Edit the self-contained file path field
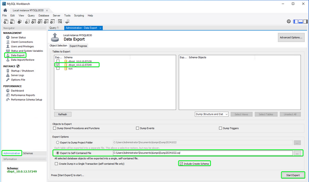Screen dimensions: 309x182 [x=203, y=153]
